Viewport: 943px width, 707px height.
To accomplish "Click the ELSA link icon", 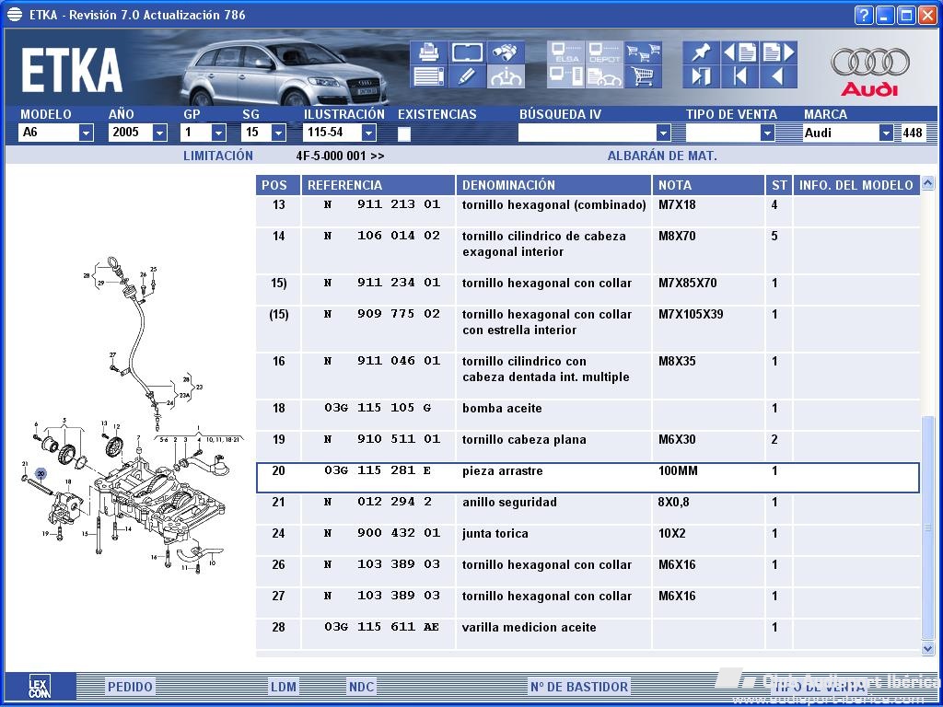I will (x=565, y=52).
